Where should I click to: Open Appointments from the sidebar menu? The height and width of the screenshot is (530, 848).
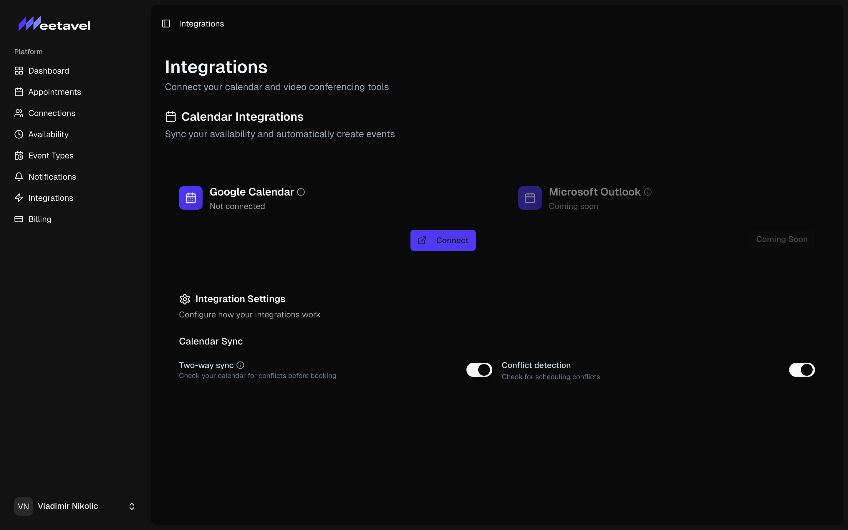click(55, 92)
